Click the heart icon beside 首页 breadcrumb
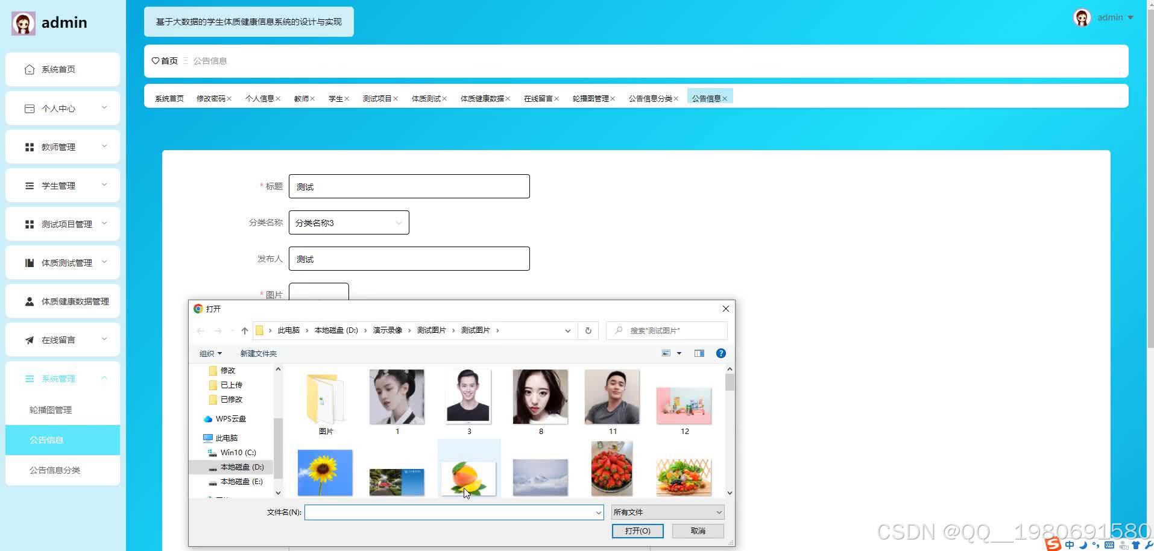Screen dimensions: 1154x551 pos(156,61)
